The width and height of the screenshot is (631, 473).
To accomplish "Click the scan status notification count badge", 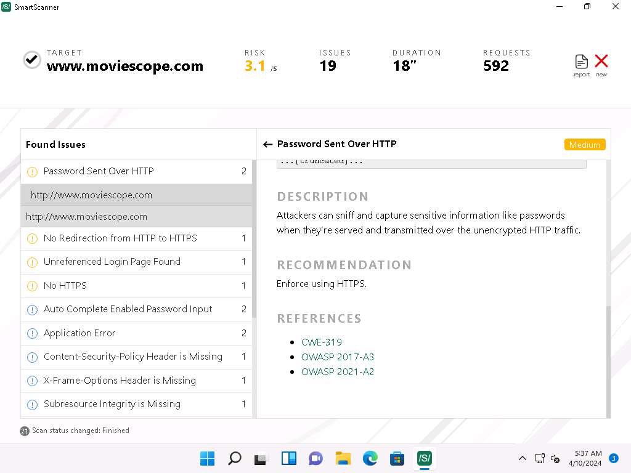I will coord(25,431).
